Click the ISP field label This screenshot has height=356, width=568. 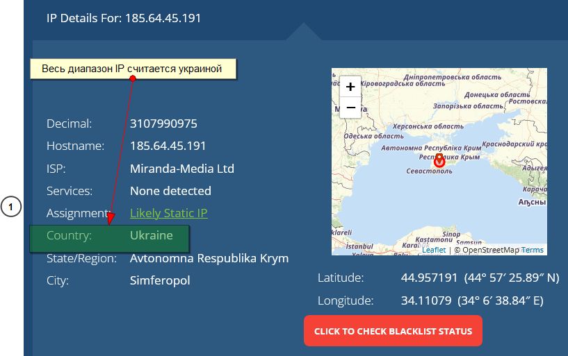(56, 169)
